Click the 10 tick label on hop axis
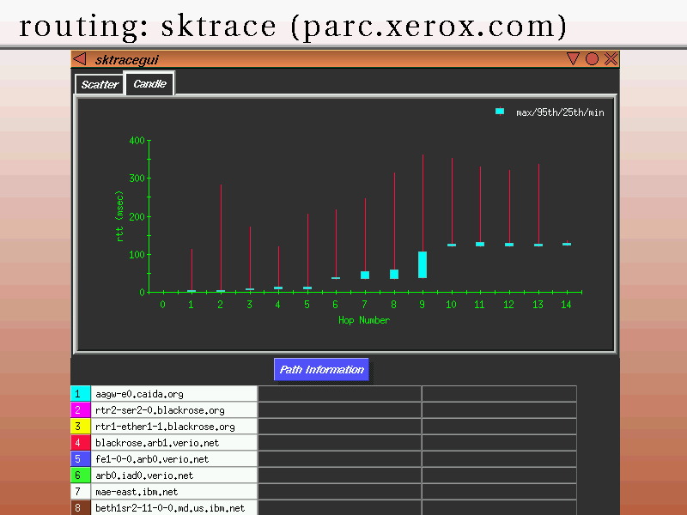This screenshot has height=515, width=687. (451, 305)
